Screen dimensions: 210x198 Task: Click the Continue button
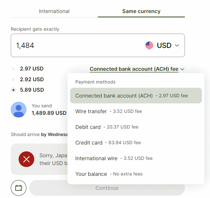click(107, 188)
